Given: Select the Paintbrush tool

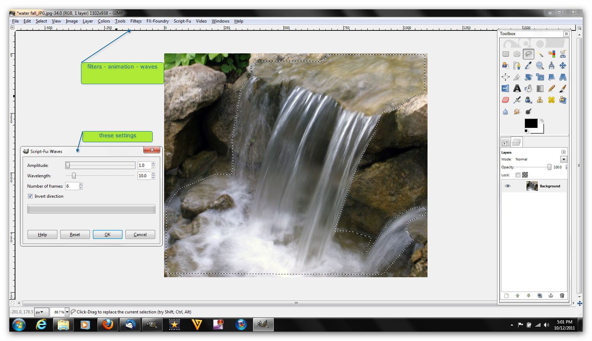Looking at the screenshot, I should 563,88.
